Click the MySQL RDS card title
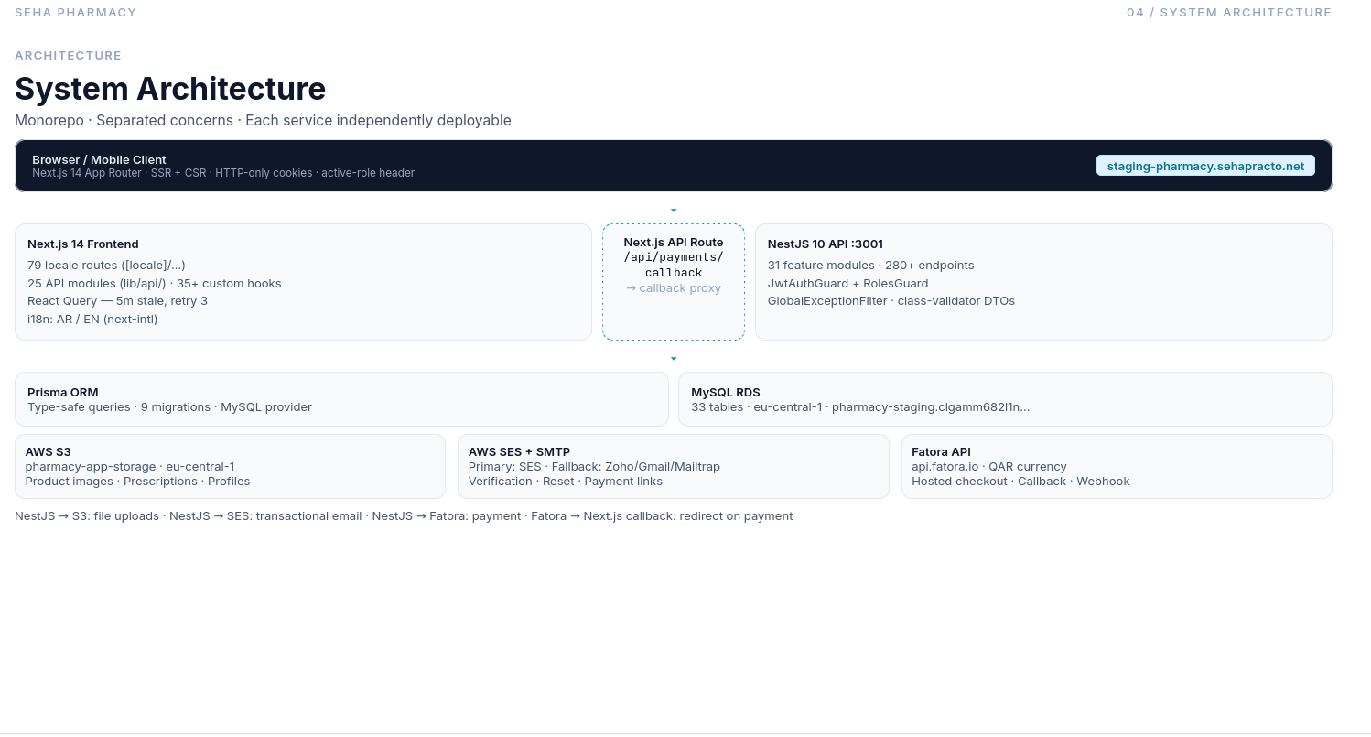Viewport: 1371px width, 737px height. pos(726,393)
